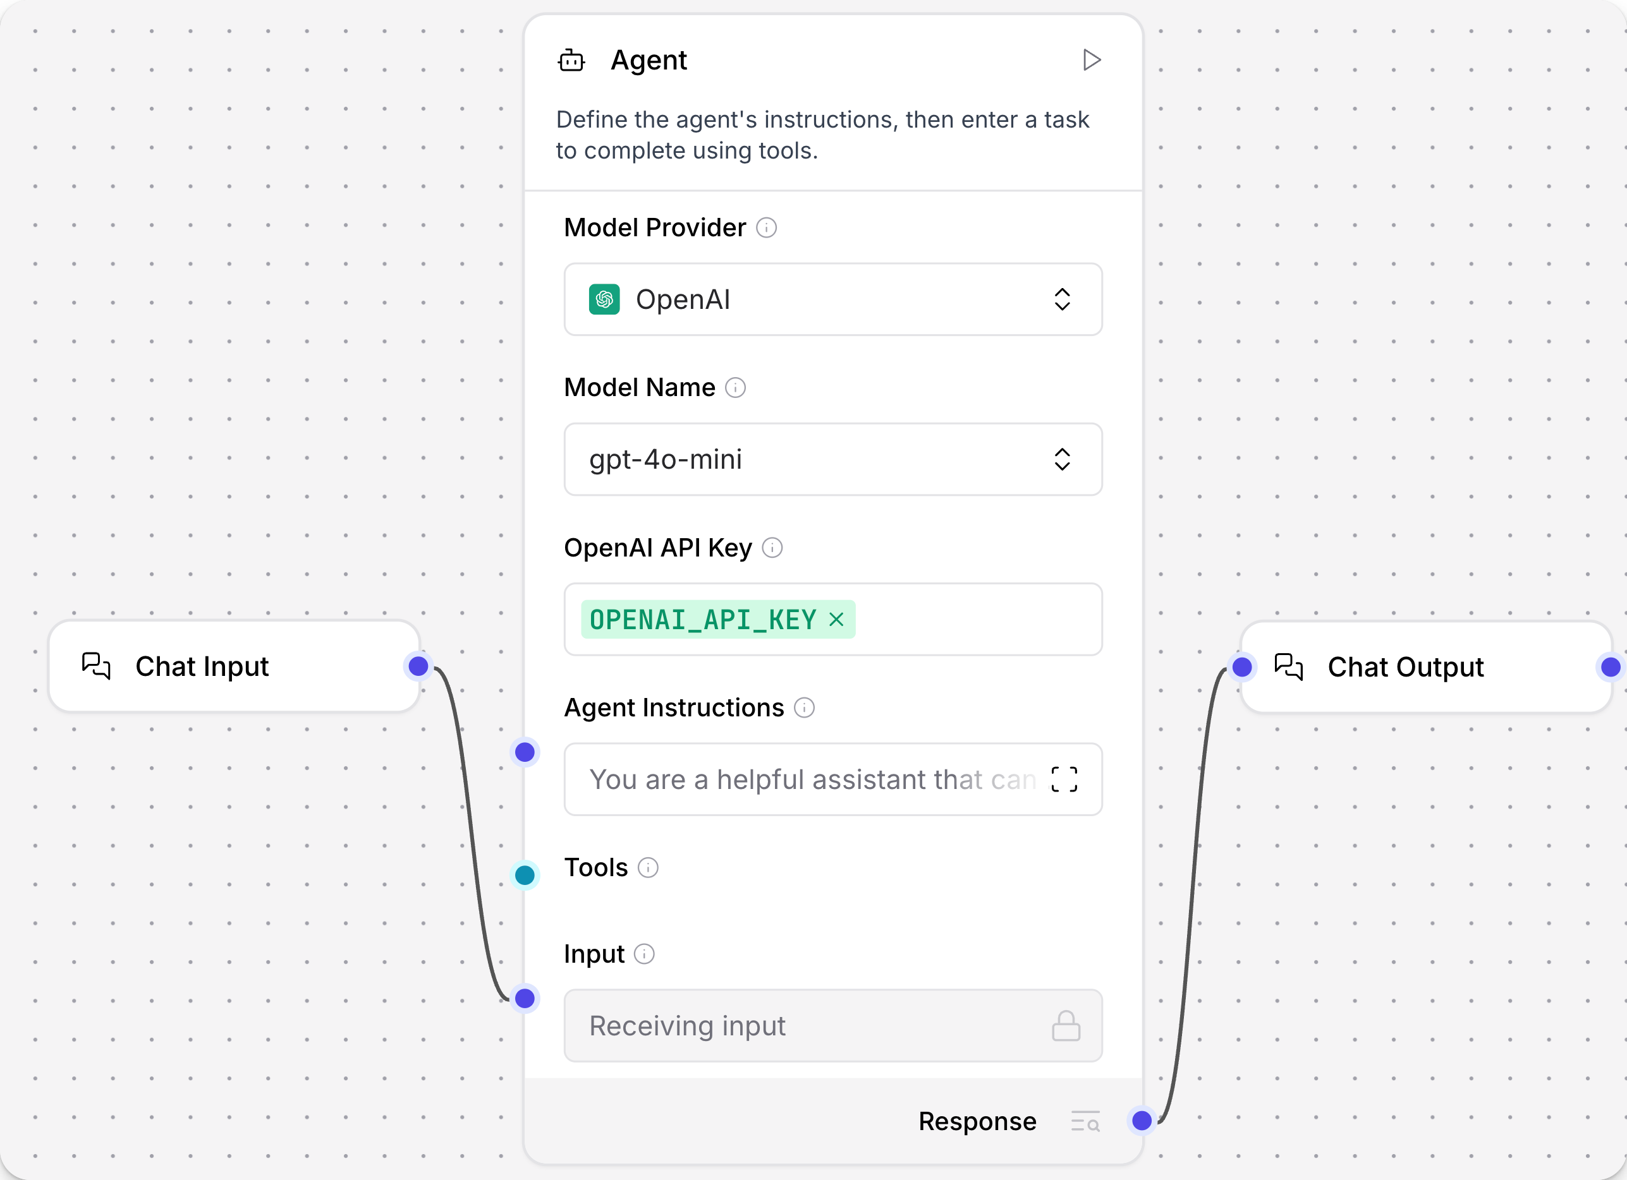Viewport: 1627px width, 1180px height.
Task: Remove the OPENAI_API_KEY variable
Action: [x=836, y=620]
